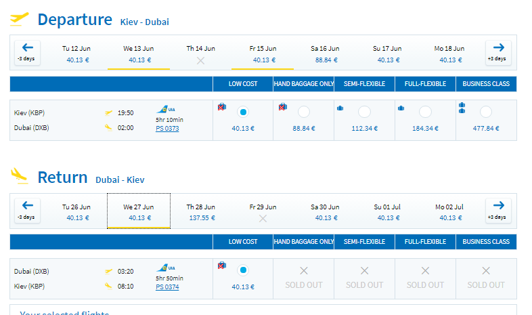Click Kiev (KBP) in the departure flight row
Screen dimensions: 532x315
coord(29,112)
